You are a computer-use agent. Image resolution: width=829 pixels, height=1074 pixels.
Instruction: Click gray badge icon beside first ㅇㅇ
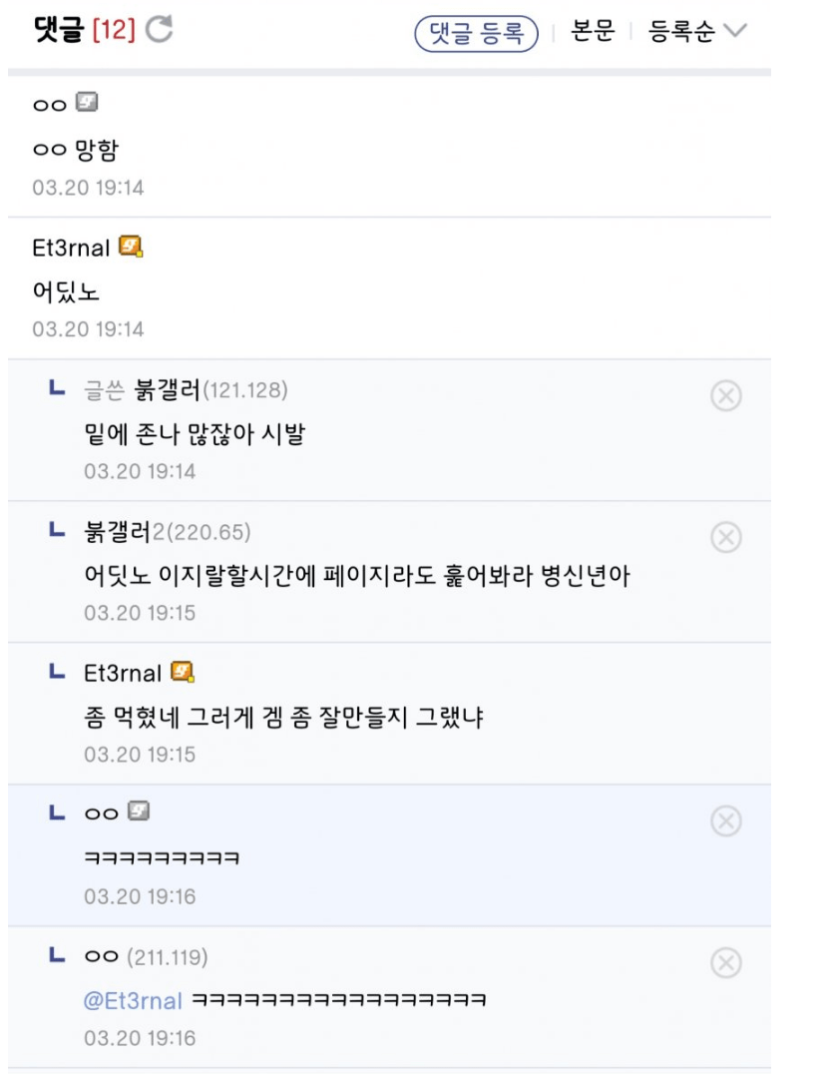click(x=89, y=103)
